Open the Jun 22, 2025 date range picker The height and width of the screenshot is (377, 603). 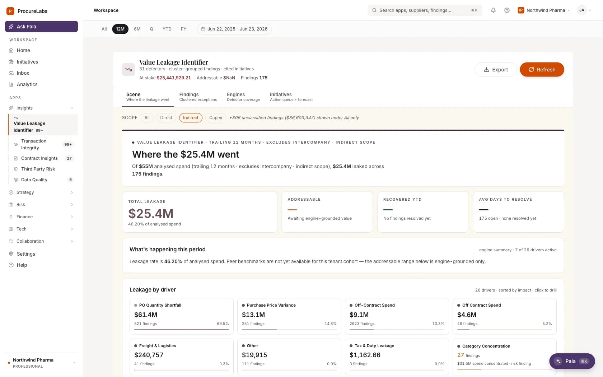234,29
